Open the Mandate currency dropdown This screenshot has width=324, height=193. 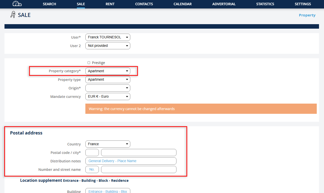pos(108,97)
